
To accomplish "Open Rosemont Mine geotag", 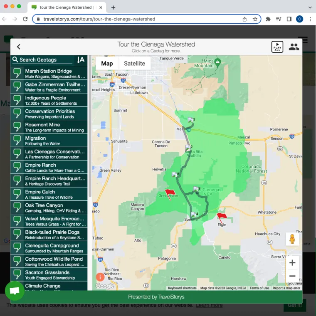I will pos(49,127).
